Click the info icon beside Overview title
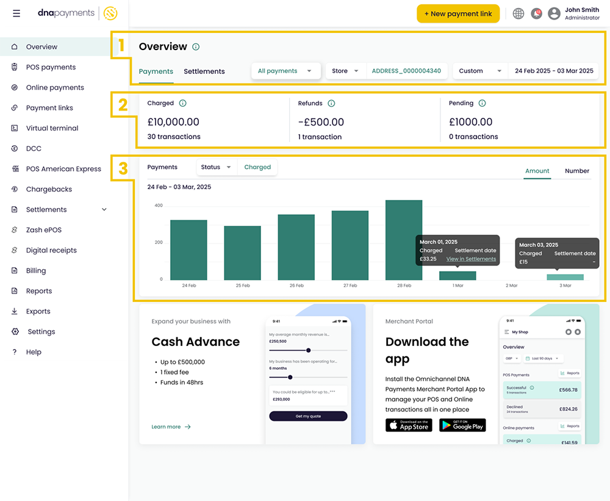 (x=196, y=47)
